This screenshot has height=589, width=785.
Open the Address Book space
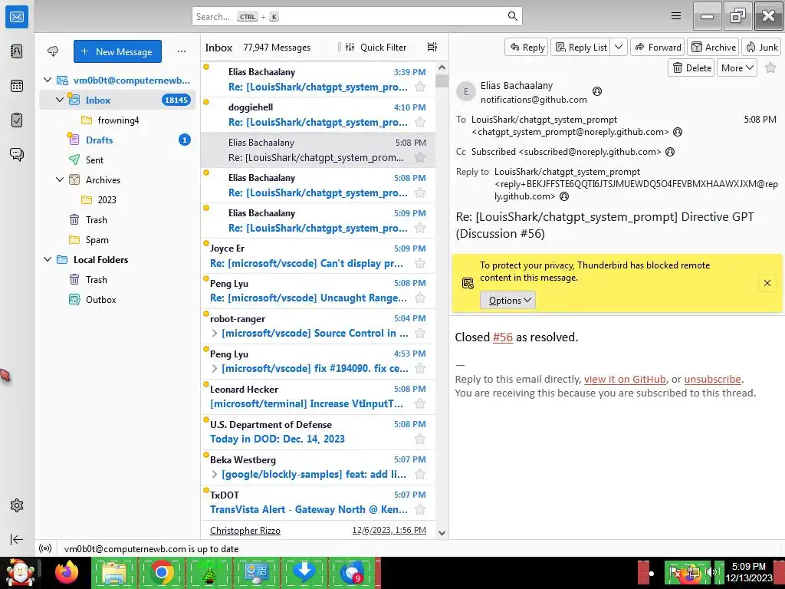pyautogui.click(x=17, y=51)
